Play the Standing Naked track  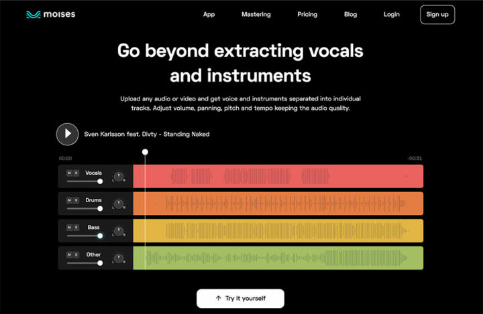67,134
